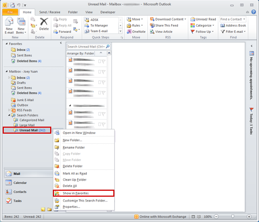Switch to the Developer tab
259x222 pixels.
[x=108, y=12]
